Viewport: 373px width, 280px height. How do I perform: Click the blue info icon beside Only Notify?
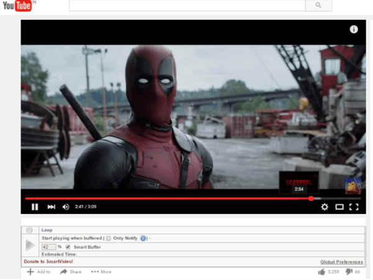tap(143, 238)
